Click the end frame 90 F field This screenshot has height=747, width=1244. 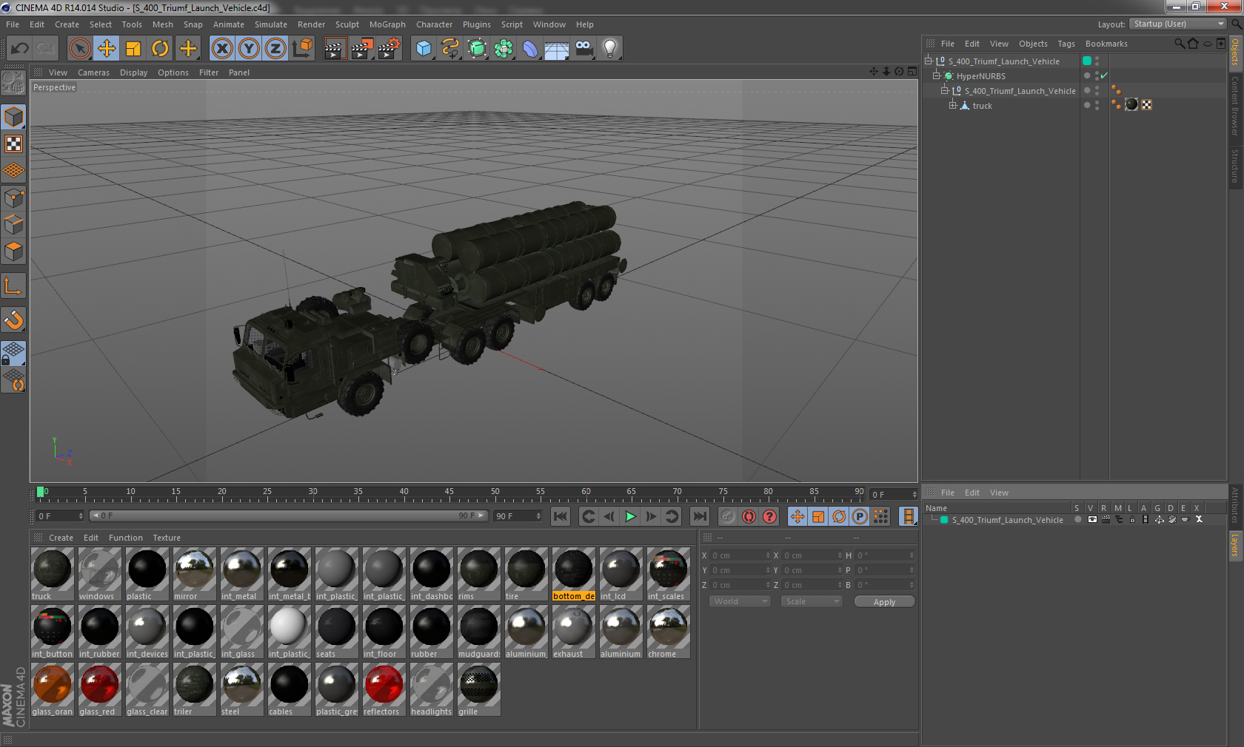(x=517, y=516)
